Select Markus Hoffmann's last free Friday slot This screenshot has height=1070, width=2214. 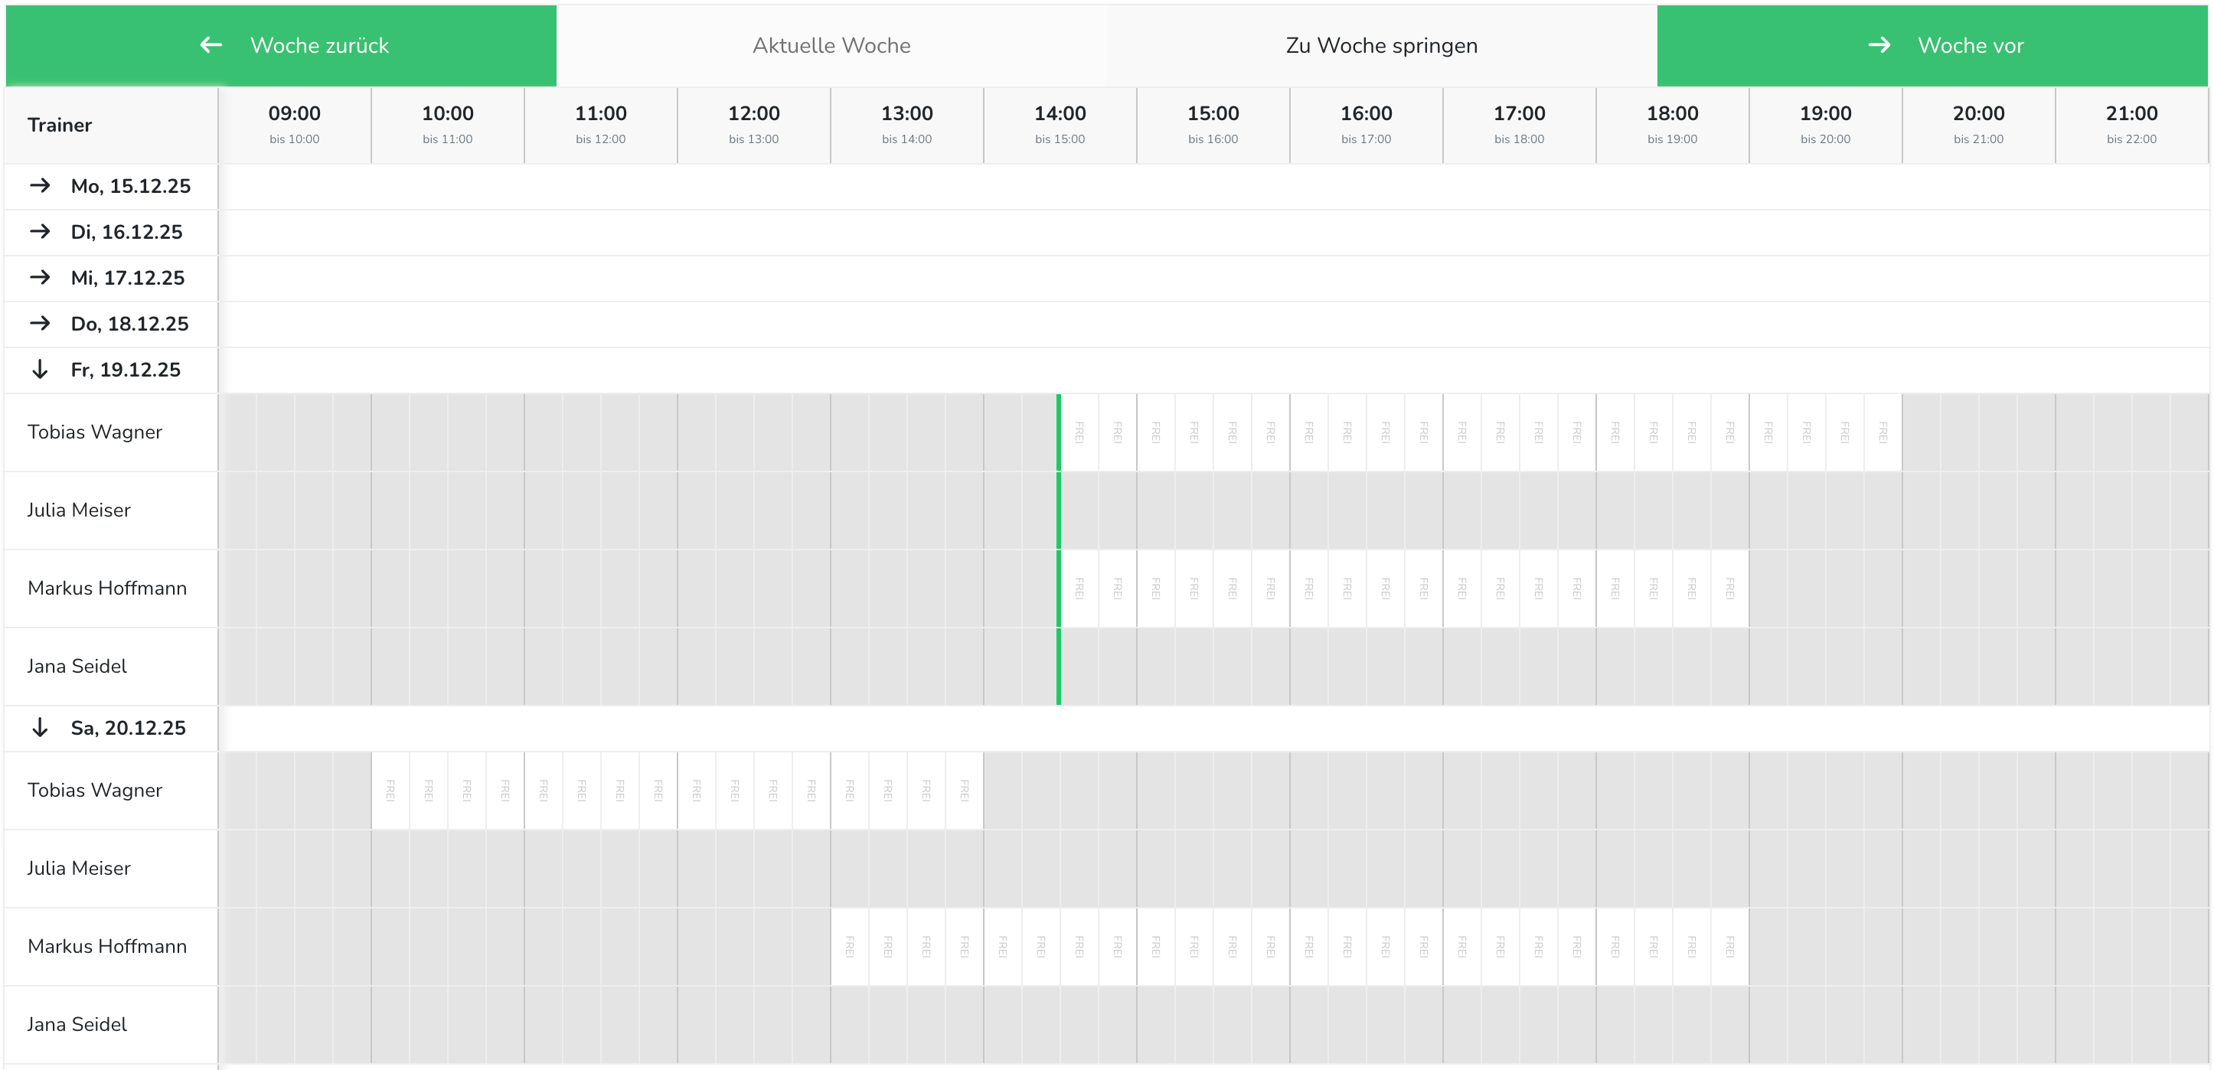point(1729,589)
